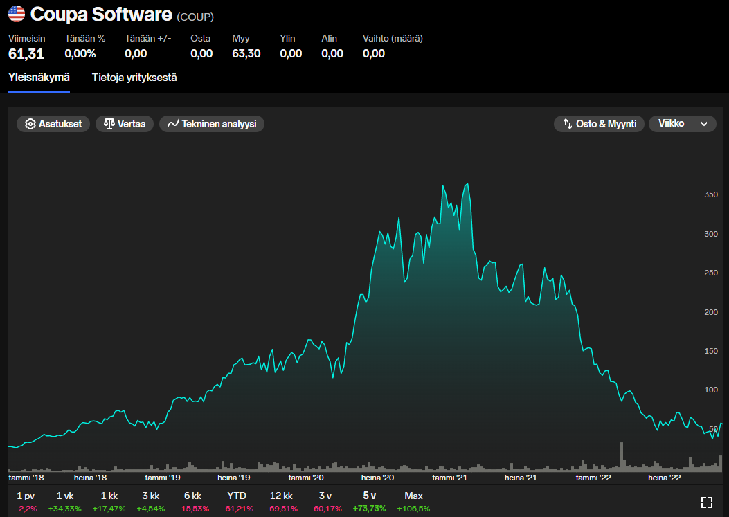Switch to Tietoja yrityksestä tab
The height and width of the screenshot is (517, 729).
(x=134, y=78)
